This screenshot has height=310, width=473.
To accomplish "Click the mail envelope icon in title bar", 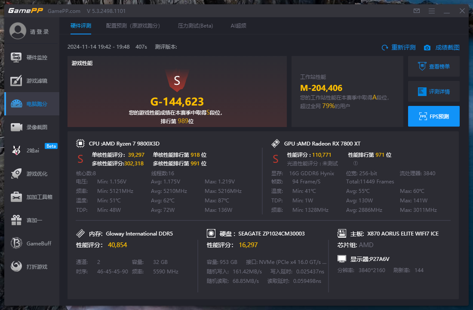I will [417, 11].
